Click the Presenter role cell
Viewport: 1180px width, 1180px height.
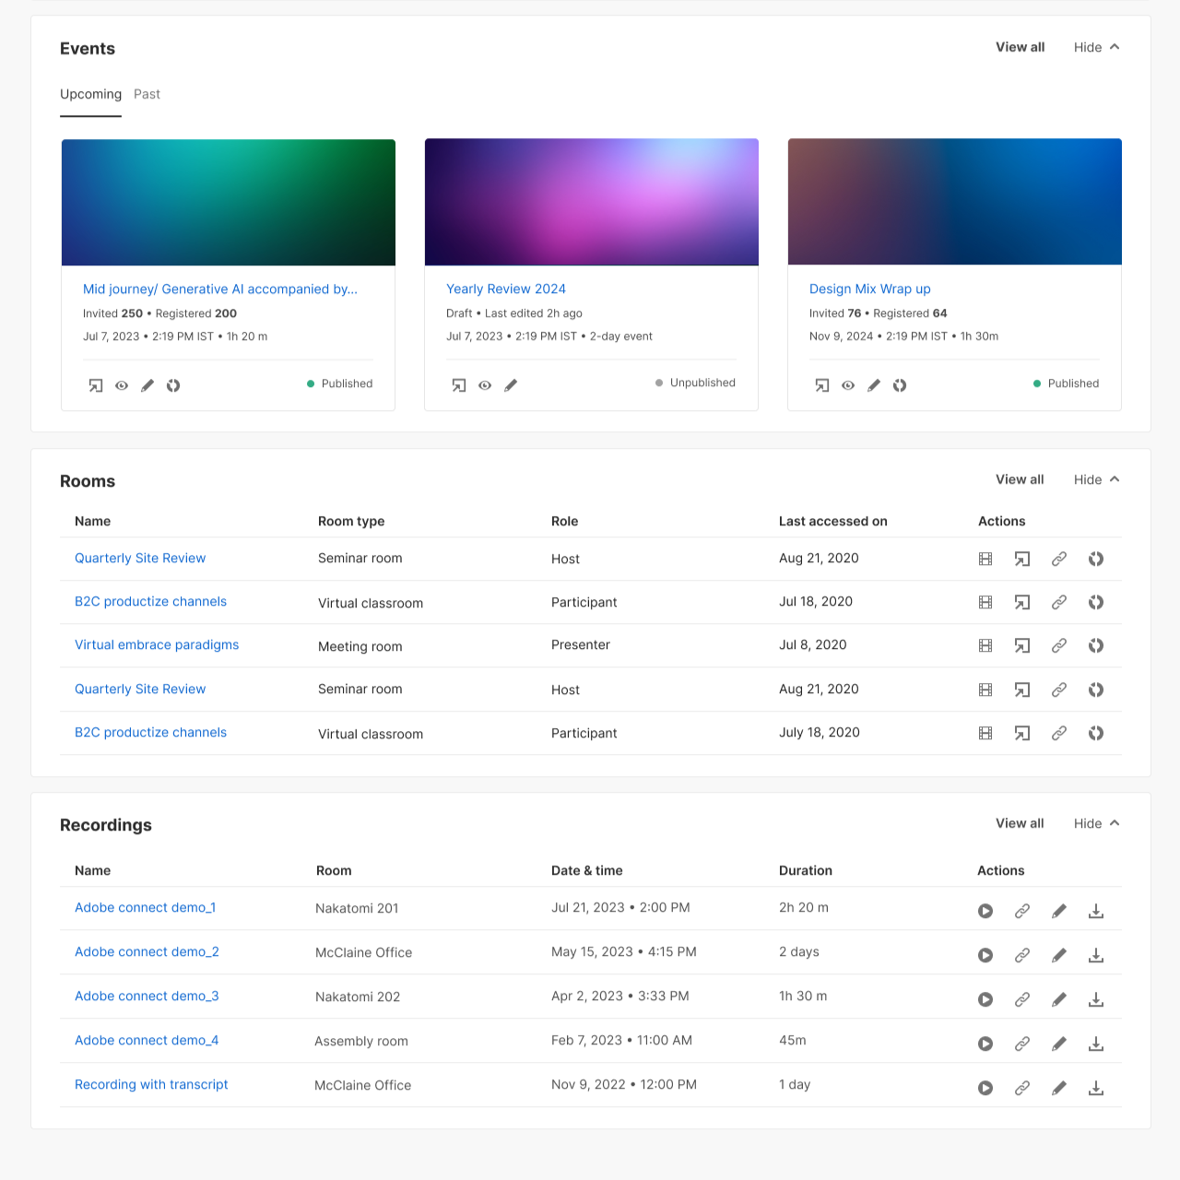(581, 644)
